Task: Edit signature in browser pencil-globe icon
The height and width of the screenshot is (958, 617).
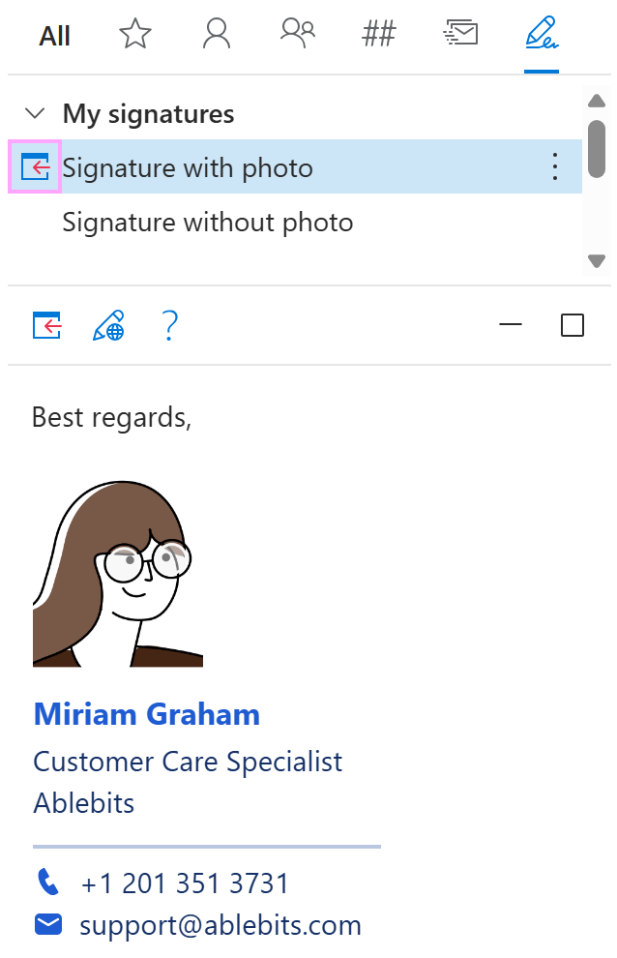Action: [108, 326]
